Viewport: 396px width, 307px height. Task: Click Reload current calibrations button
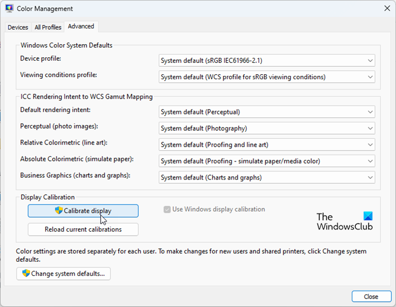83,229
